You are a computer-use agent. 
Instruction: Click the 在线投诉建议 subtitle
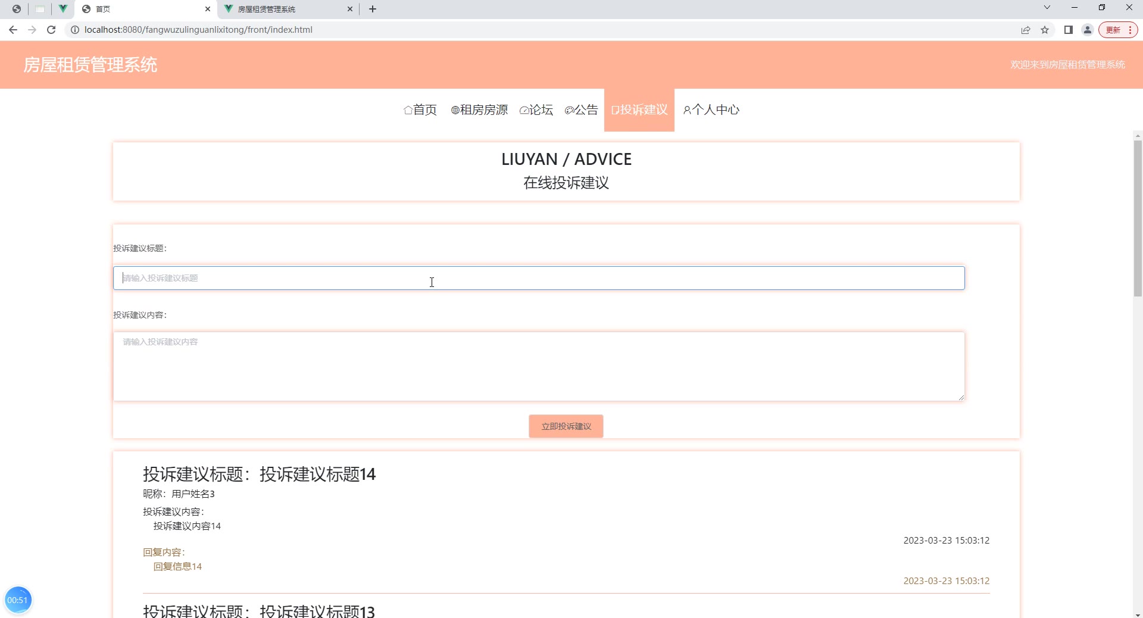click(566, 183)
